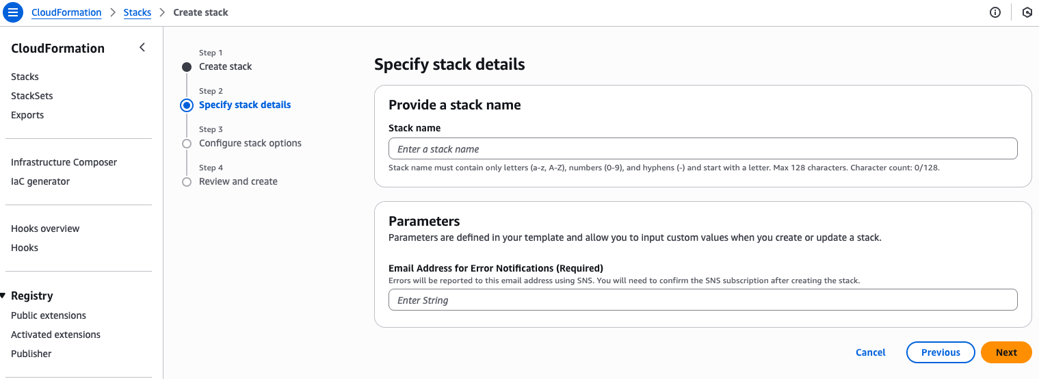The width and height of the screenshot is (1039, 379).
Task: Select the Step 1 Create stack indicator
Action: [x=187, y=67]
